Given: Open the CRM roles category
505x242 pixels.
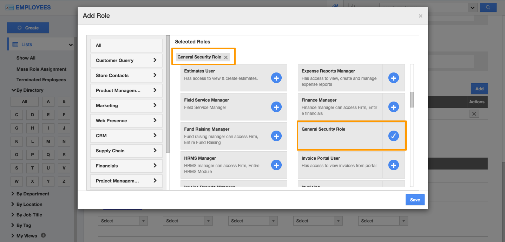Looking at the screenshot, I should pos(126,136).
